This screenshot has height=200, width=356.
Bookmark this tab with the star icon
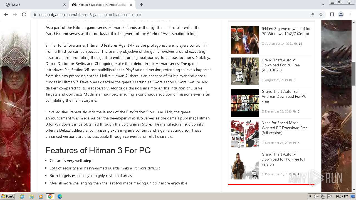[x=321, y=14]
